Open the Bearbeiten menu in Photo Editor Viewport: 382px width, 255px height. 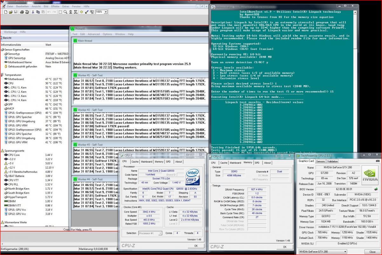[x=22, y=6]
